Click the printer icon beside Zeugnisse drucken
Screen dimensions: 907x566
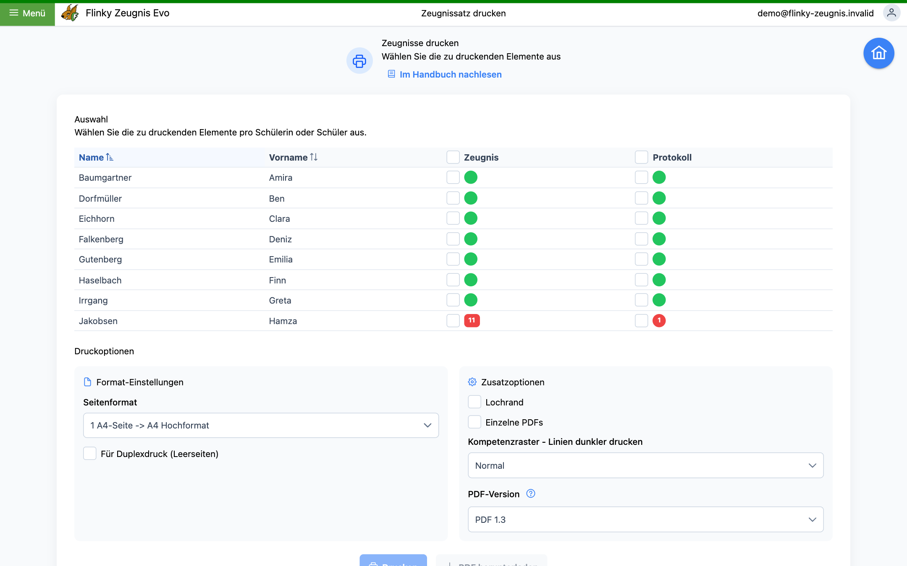click(359, 61)
